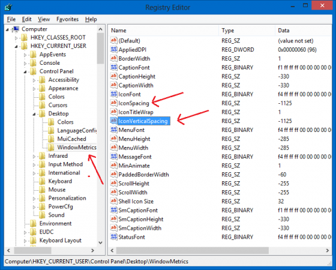Select the MenuHeight value name

pyautogui.click(x=134, y=139)
